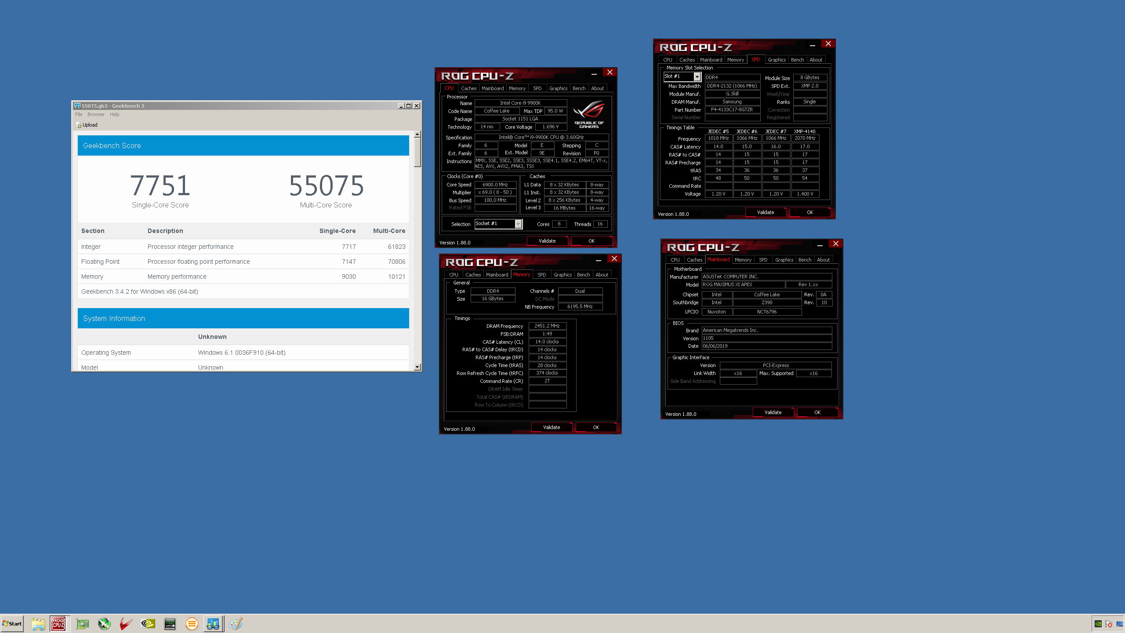The width and height of the screenshot is (1125, 633).
Task: Open the green jet sphere taskbar icon
Action: point(104,624)
